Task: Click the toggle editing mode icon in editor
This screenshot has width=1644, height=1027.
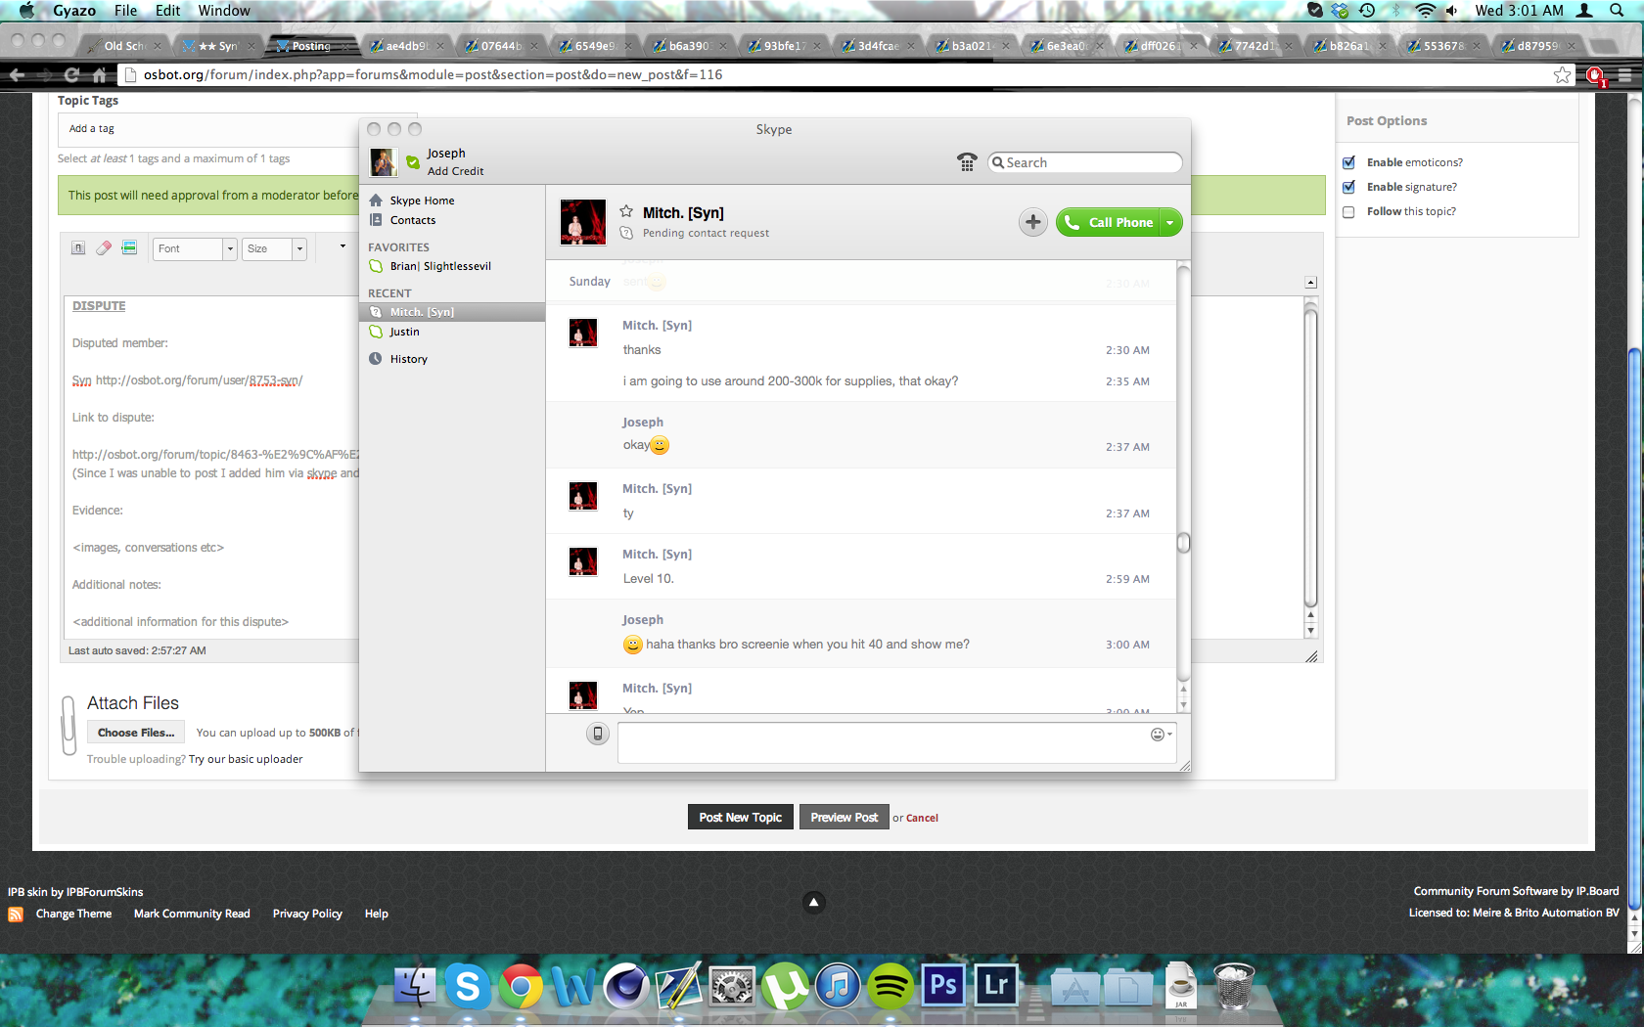Action: tap(78, 247)
